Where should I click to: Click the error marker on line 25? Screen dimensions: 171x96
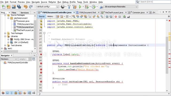coord(41,63)
